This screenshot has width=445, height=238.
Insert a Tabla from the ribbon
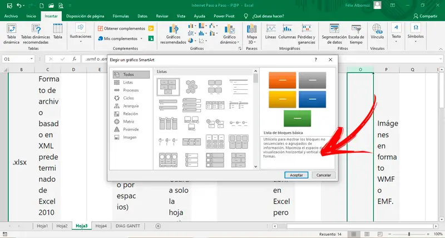tap(58, 31)
